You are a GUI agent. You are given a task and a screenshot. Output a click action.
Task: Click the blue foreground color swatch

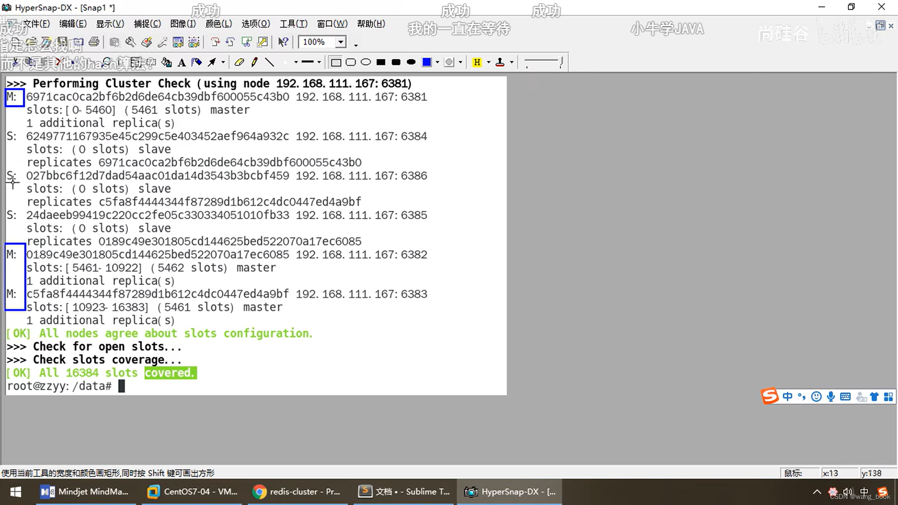(427, 62)
